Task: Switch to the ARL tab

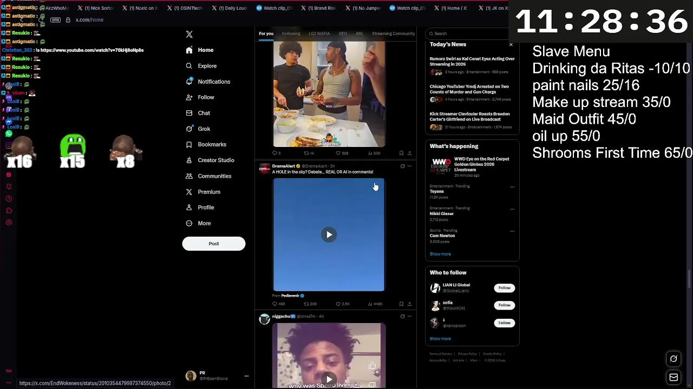Action: 359,33
